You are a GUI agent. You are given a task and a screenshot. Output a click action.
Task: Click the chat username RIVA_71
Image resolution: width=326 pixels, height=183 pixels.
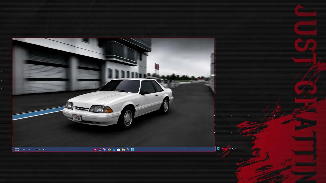[225, 149]
